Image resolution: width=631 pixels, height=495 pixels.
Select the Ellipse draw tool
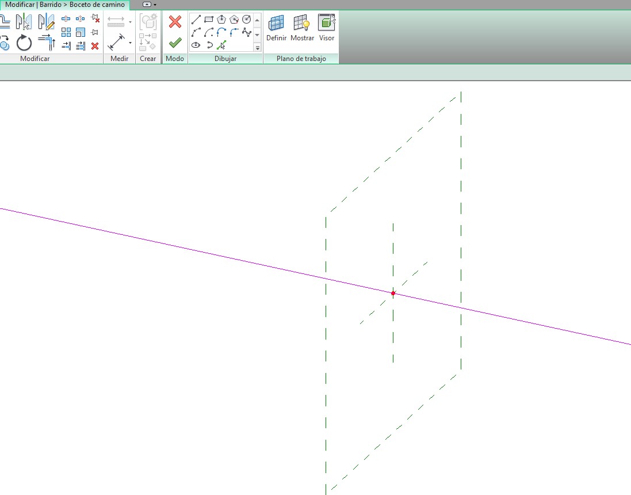[196, 45]
